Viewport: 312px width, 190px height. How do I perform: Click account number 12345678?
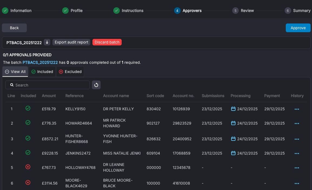tap(181, 168)
